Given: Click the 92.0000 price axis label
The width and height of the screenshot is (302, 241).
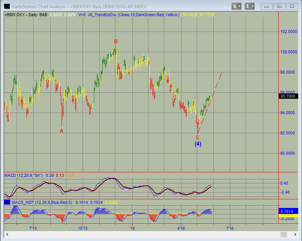Looking at the screenshot, I should pos(287,133).
